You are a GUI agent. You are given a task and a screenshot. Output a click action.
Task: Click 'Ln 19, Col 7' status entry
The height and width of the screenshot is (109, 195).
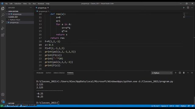tap(155, 106)
